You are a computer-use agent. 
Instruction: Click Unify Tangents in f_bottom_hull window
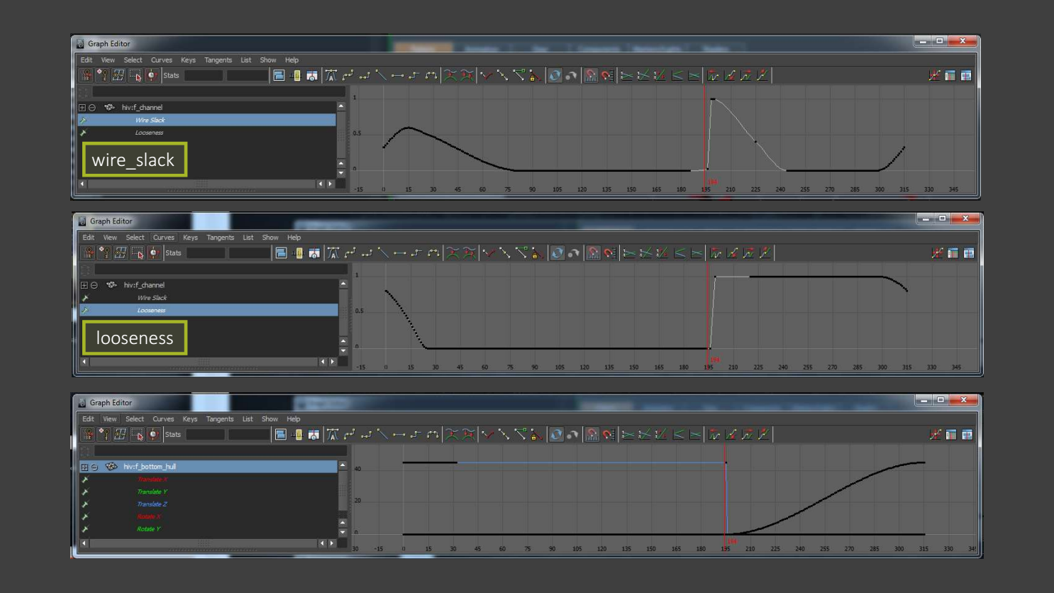[504, 434]
